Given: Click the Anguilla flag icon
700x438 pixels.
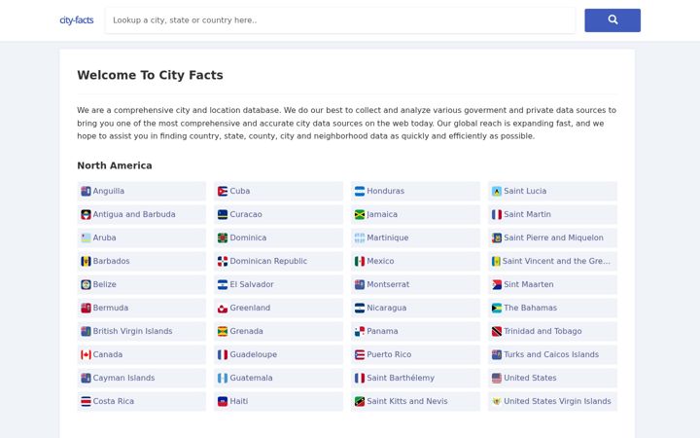Looking at the screenshot, I should pyautogui.click(x=86, y=192).
